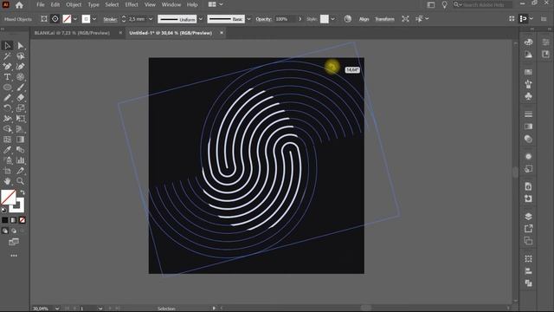
Task: Select the Scale tool
Action: click(x=21, y=107)
